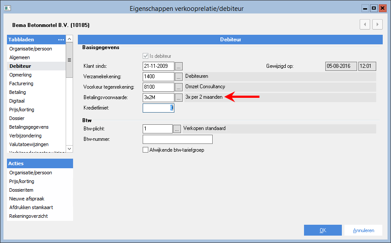Create a Nieuwe afspraak
The image size is (391, 243).
pyautogui.click(x=40, y=199)
